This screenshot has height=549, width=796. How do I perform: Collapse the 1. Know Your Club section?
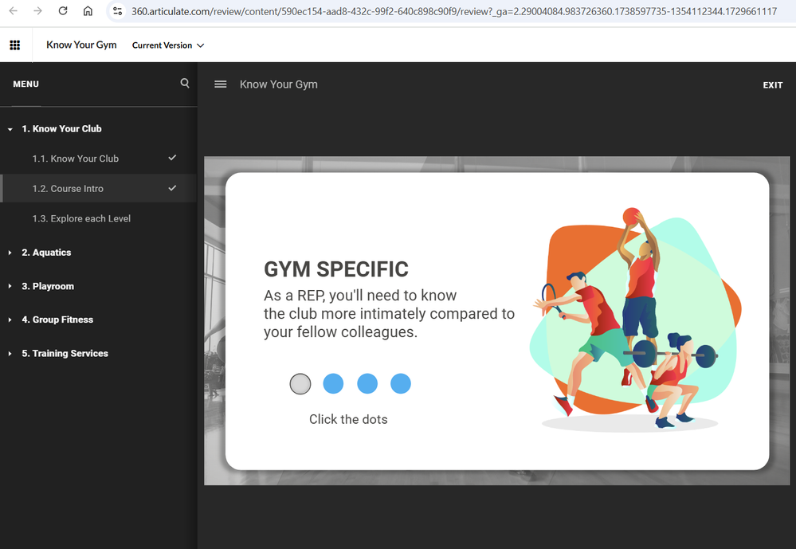[x=10, y=129]
